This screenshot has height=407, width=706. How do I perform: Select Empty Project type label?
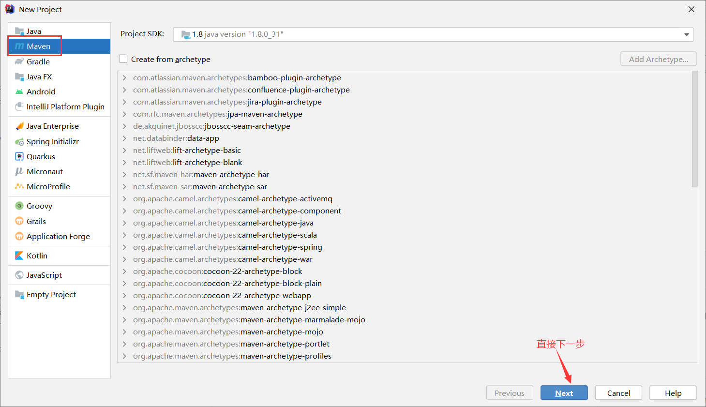(x=51, y=294)
